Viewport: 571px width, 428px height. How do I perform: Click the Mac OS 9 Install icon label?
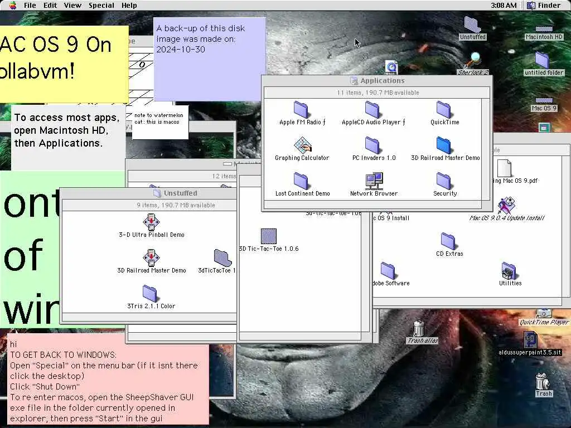pos(391,218)
